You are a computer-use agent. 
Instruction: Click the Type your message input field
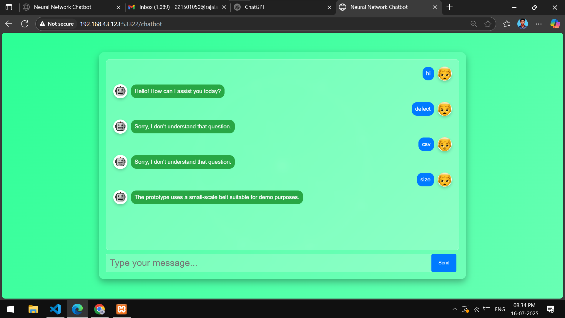[x=268, y=263]
